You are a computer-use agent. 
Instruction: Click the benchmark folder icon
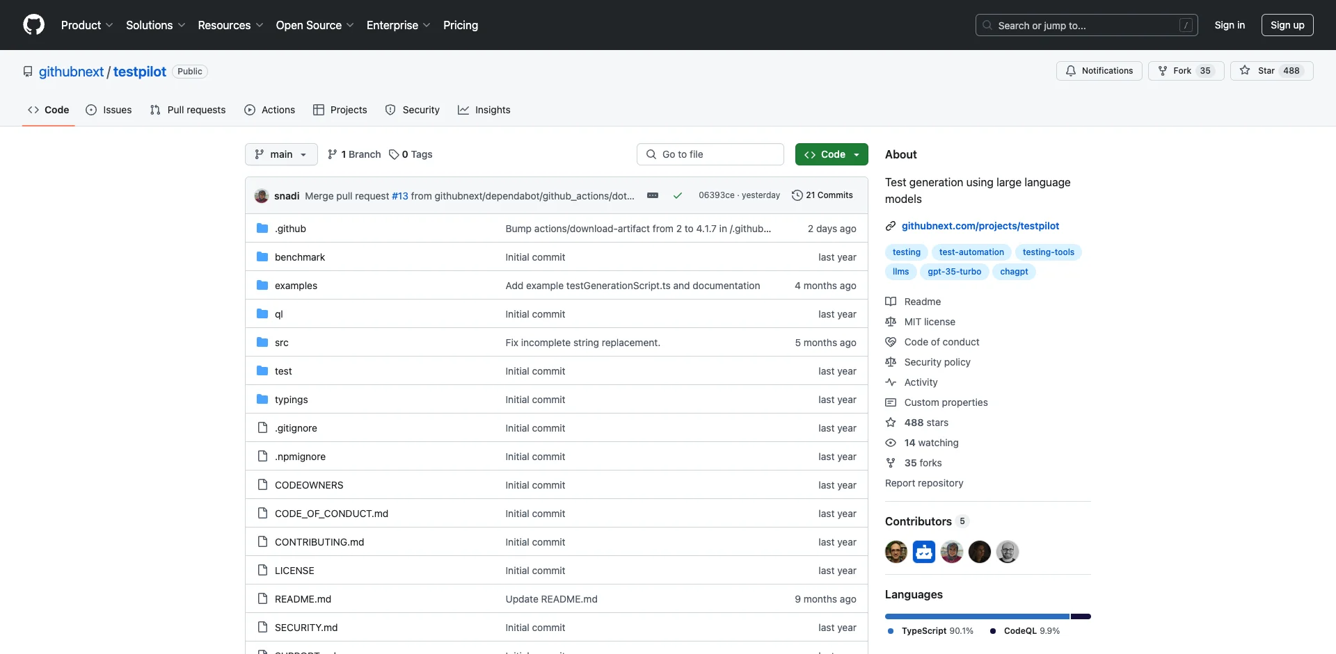(262, 256)
